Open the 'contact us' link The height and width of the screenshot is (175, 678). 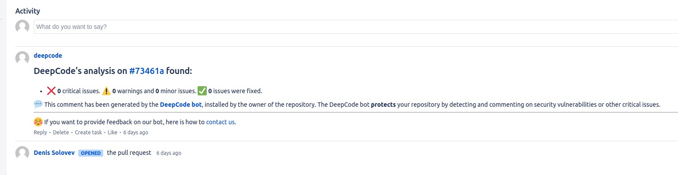[x=220, y=122]
